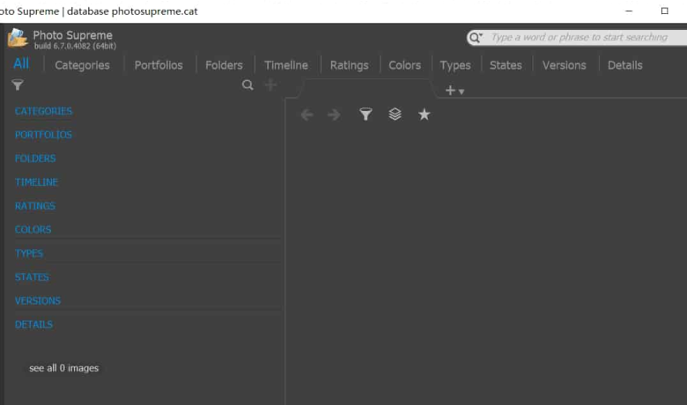Switch to the Categories tab
This screenshot has width=687, height=405.
pos(83,65)
